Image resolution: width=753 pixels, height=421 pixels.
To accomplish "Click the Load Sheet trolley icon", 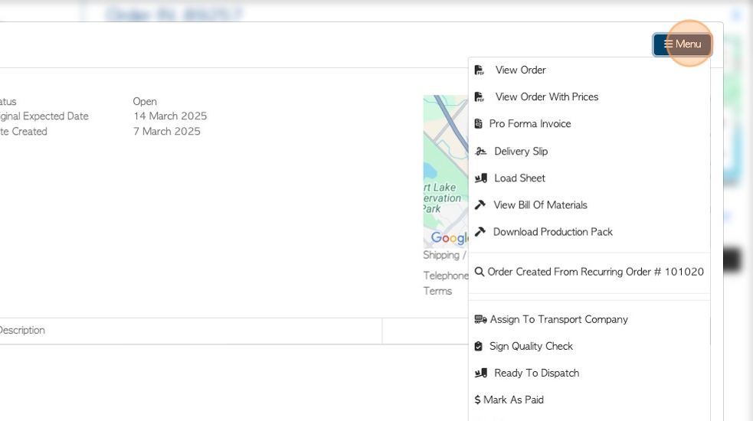I will (x=480, y=178).
